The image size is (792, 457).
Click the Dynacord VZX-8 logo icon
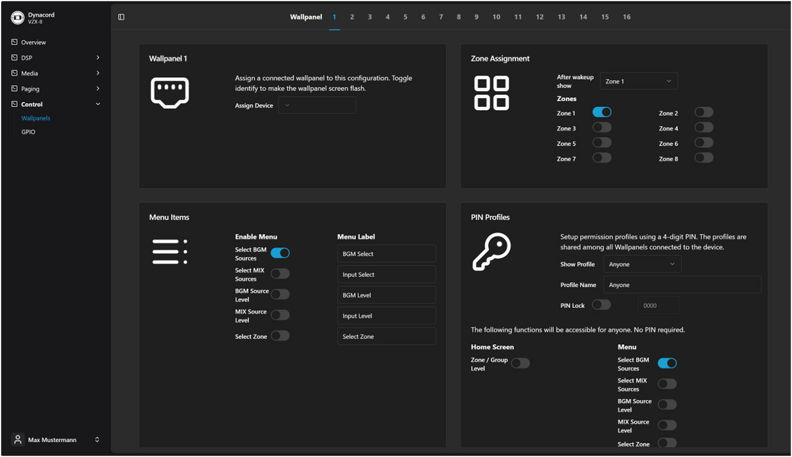coord(17,18)
